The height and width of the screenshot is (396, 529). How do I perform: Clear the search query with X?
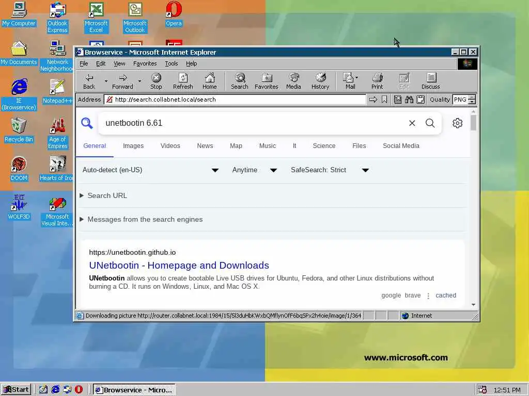point(412,123)
